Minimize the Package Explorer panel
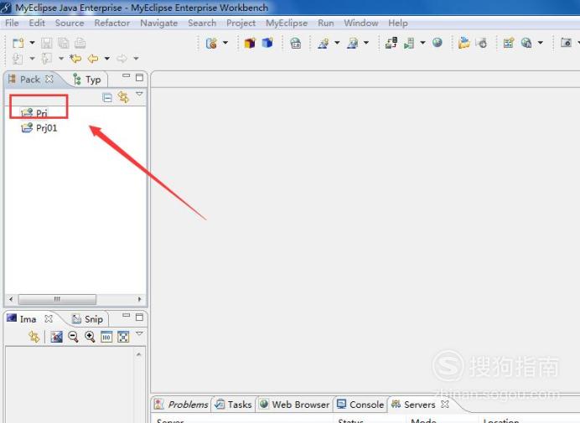580x423 pixels. [126, 75]
